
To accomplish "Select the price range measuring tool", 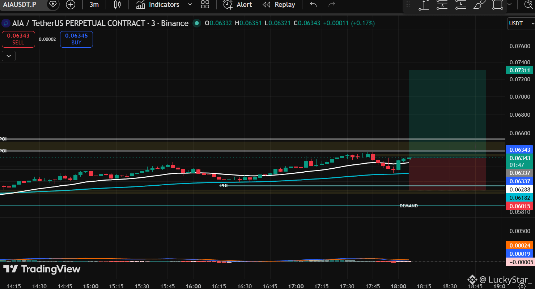I will pos(424,5).
